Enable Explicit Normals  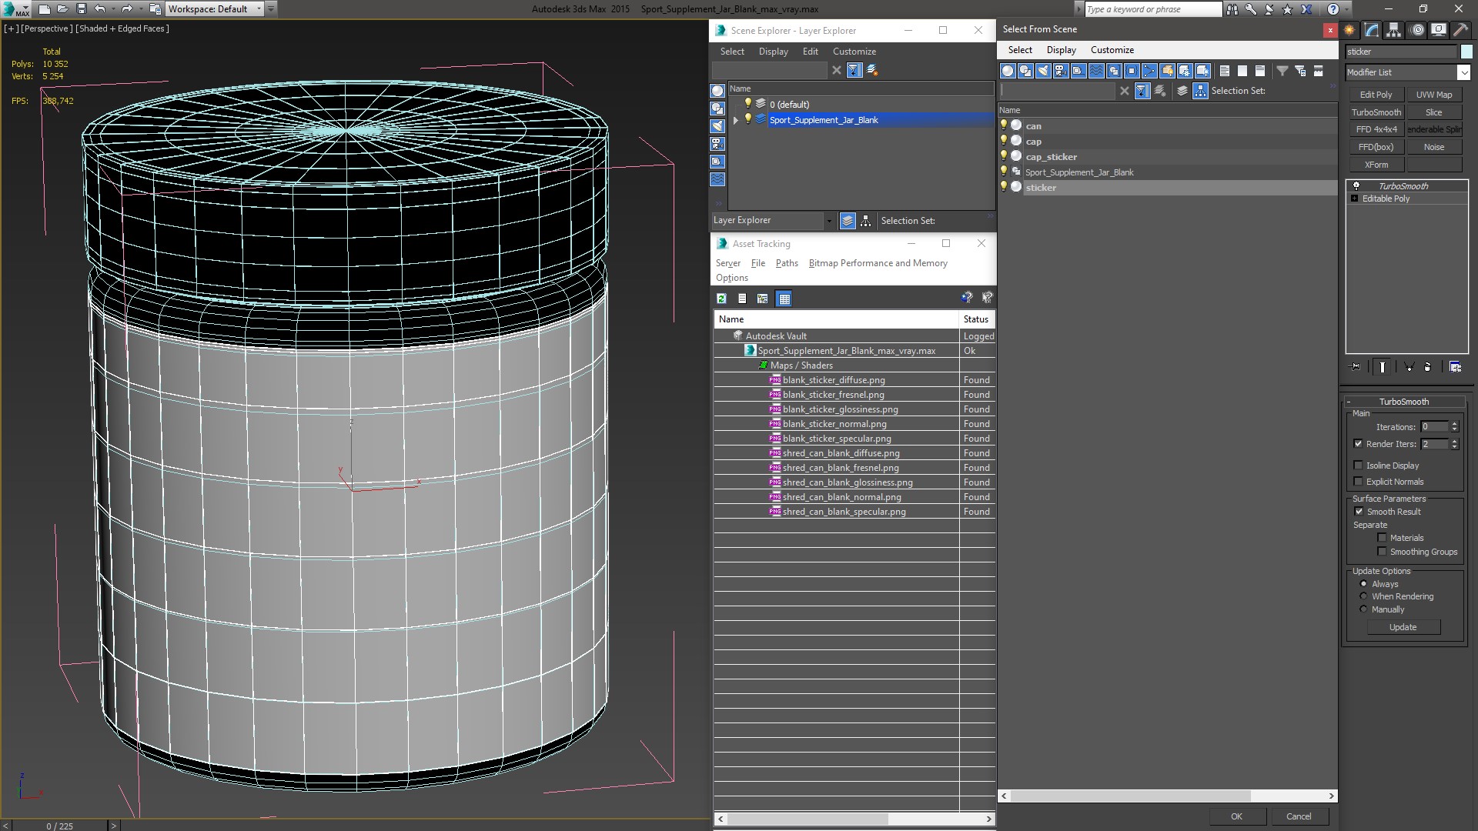[1358, 482]
